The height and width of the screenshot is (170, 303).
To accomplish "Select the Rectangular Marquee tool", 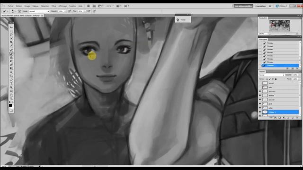I will tap(11, 31).
